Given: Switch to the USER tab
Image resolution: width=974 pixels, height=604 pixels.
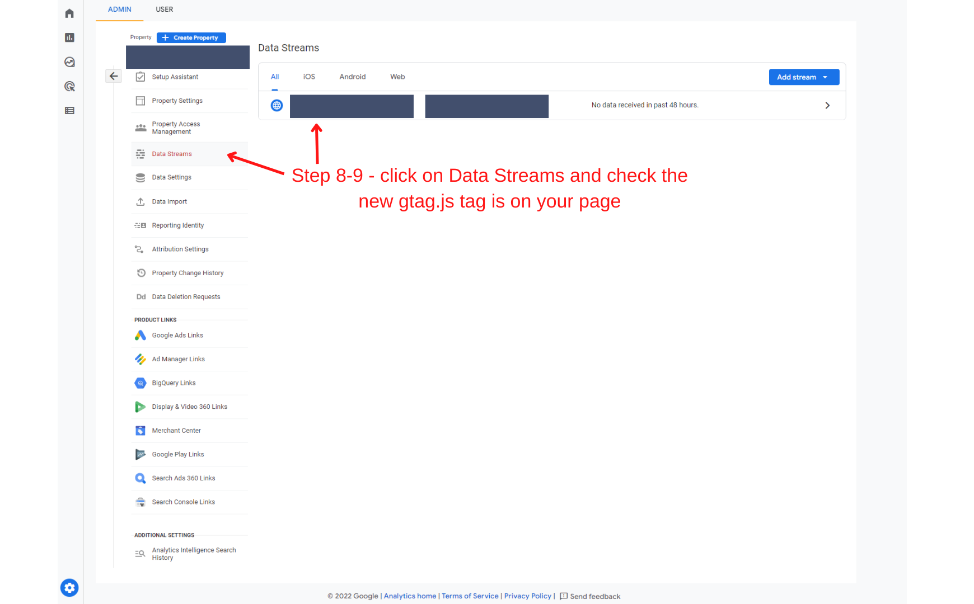Looking at the screenshot, I should tap(164, 10).
